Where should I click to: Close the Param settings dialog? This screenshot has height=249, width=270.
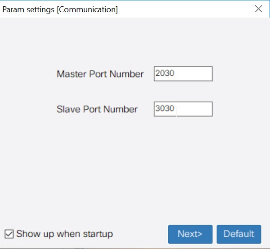[258, 9]
